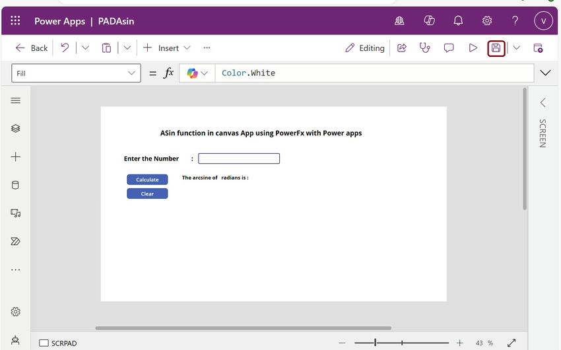Select the 'Enter the Number' label

151,158
